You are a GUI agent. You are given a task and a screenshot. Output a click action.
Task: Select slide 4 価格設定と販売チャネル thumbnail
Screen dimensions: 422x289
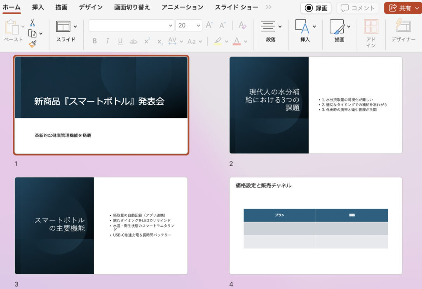click(x=316, y=226)
